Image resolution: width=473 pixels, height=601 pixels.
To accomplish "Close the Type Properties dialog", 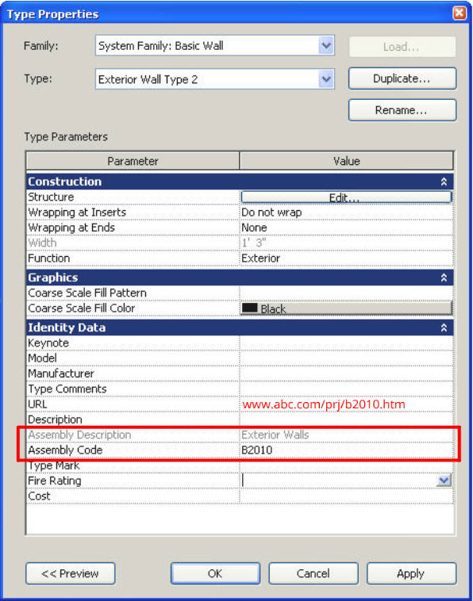I will pos(460,13).
